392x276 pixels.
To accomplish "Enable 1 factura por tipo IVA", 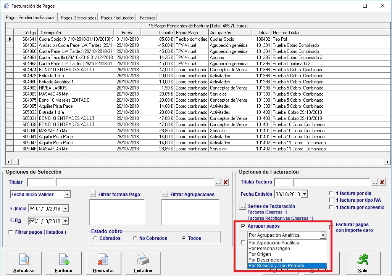I will [331, 200].
